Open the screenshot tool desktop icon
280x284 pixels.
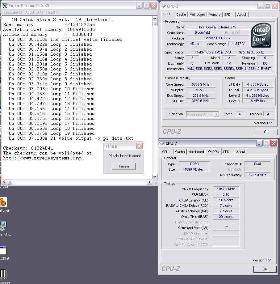click(x=3, y=226)
